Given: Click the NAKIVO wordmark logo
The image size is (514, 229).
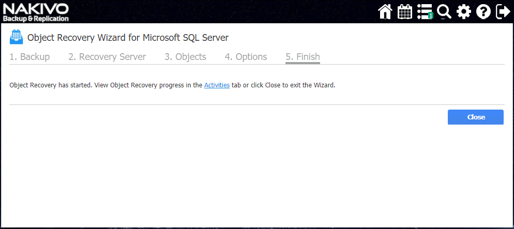Looking at the screenshot, I should [x=36, y=8].
